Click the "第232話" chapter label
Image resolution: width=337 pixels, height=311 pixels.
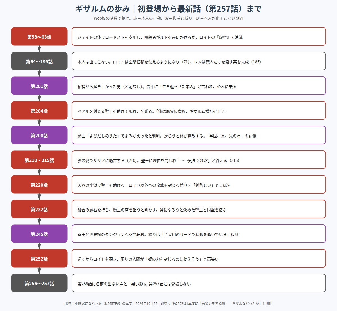(x=39, y=209)
